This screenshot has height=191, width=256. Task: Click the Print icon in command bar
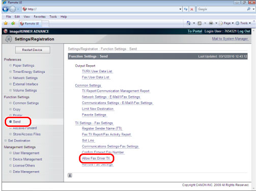pyautogui.click(x=211, y=23)
